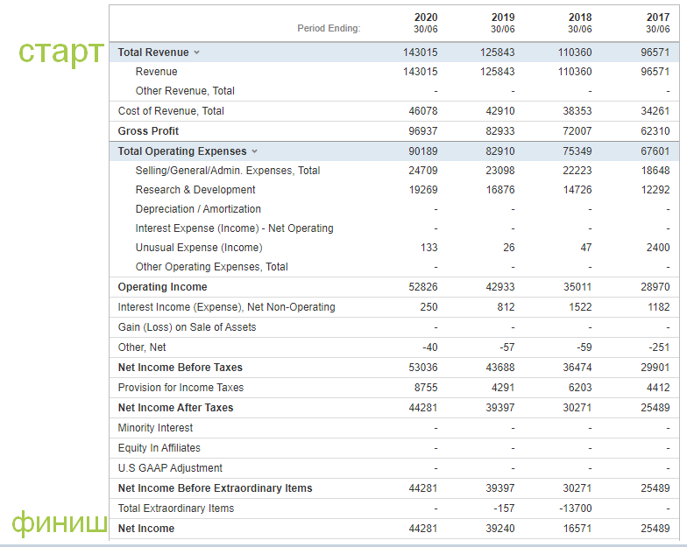Select the Total Revenue row label
Viewport: 687px width, 547px height.
click(x=153, y=53)
